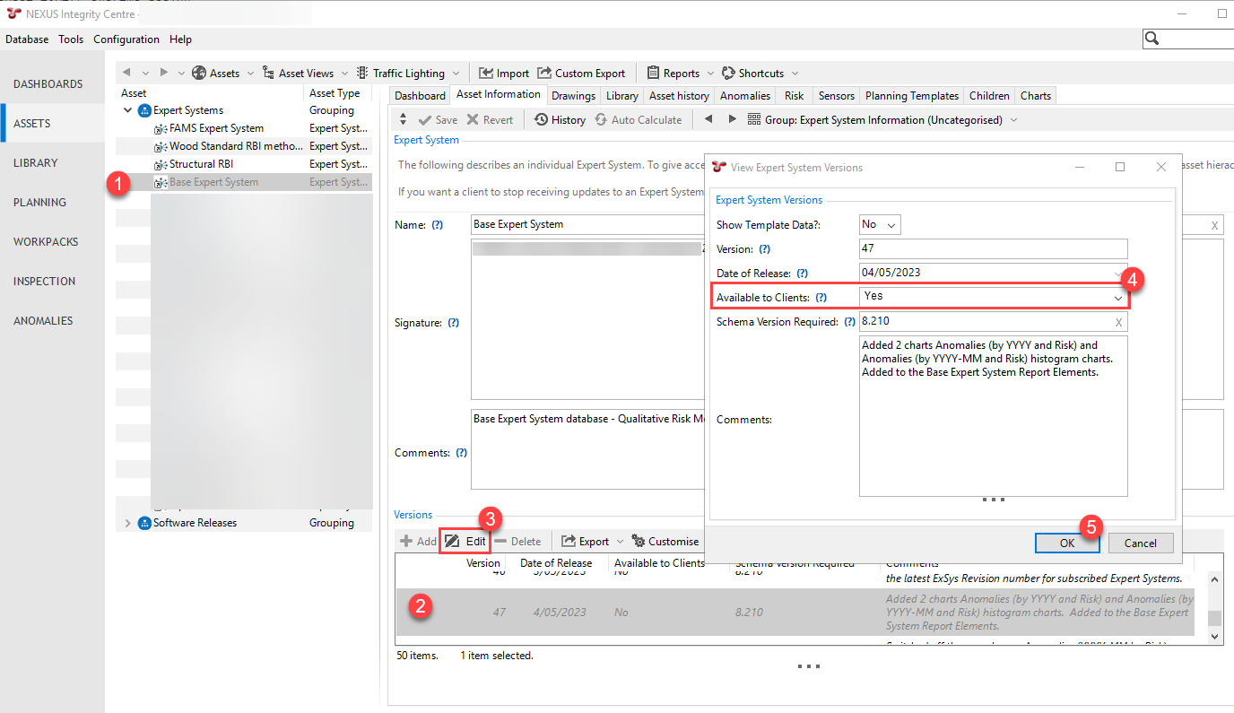Image resolution: width=1234 pixels, height=713 pixels.
Task: Click the Add button in Versions toolbar
Action: 418,542
